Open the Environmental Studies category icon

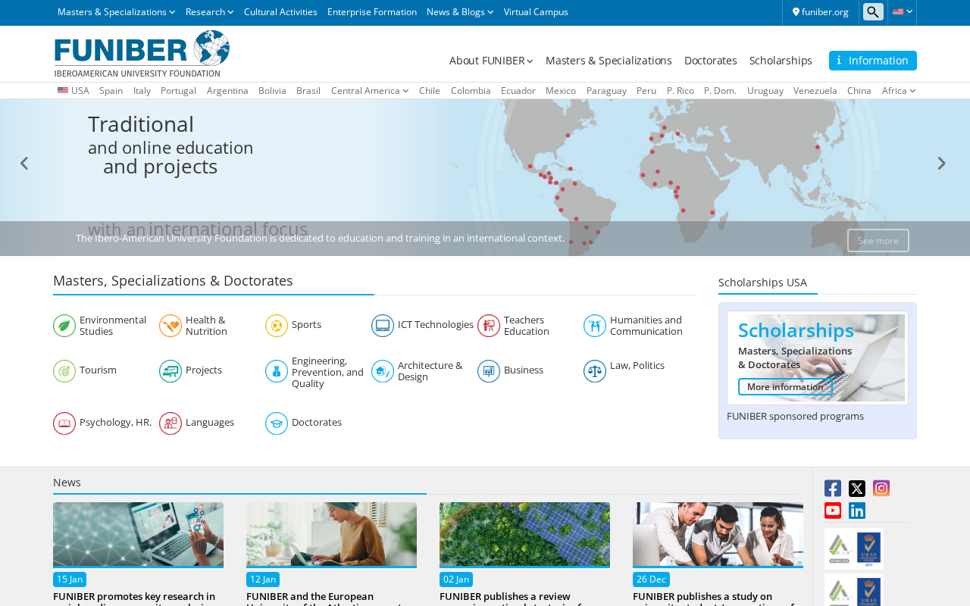pos(64,326)
